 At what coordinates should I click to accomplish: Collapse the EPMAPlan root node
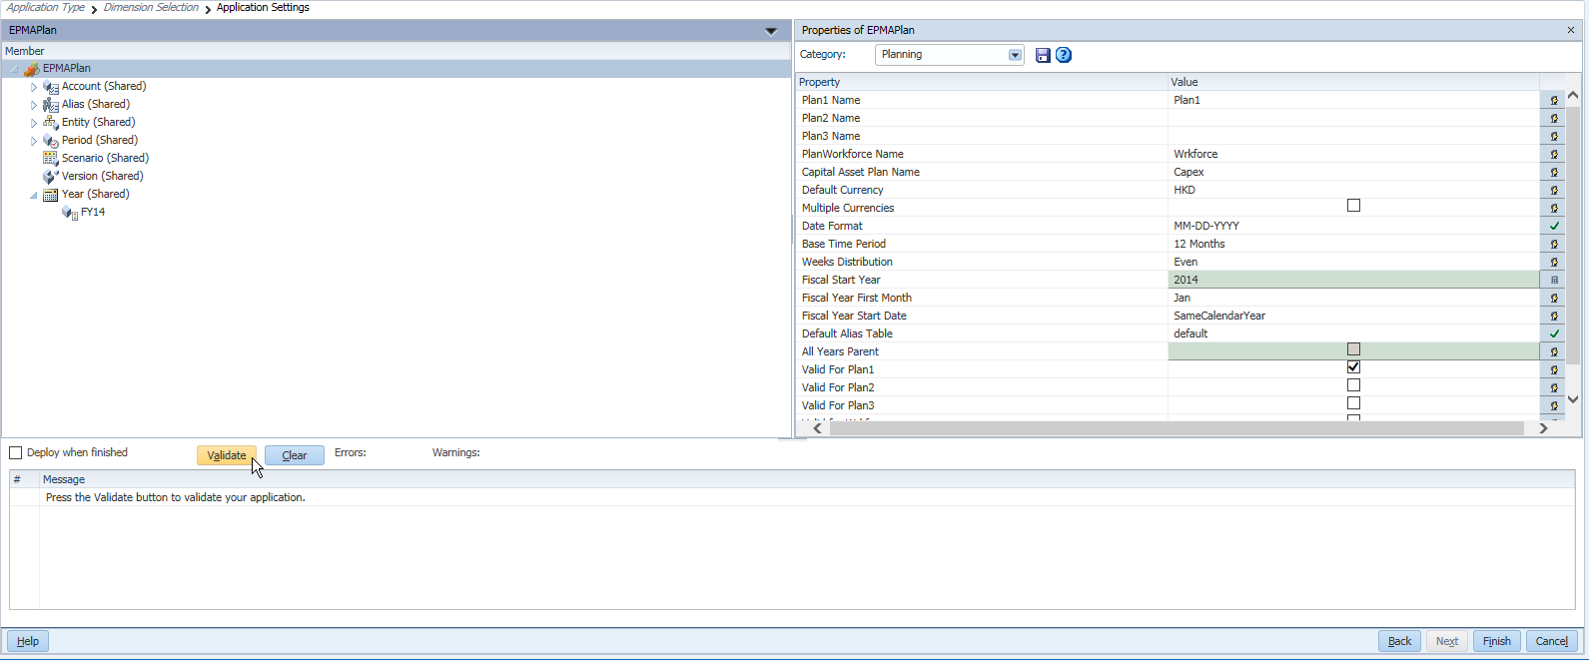pos(14,69)
